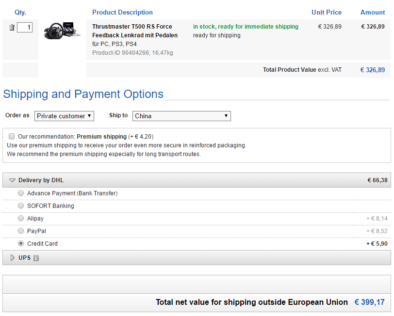Click the Premium shipping bold label
This screenshot has width=394, height=316.
click(x=101, y=137)
